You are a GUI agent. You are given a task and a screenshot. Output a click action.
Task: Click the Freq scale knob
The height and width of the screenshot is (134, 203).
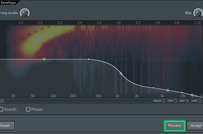pyautogui.click(x=25, y=13)
